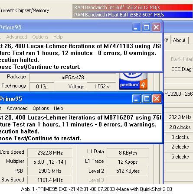Open Advanced menu in lower Prime95 window
This screenshot has height=194, width=193.
(17, 108)
